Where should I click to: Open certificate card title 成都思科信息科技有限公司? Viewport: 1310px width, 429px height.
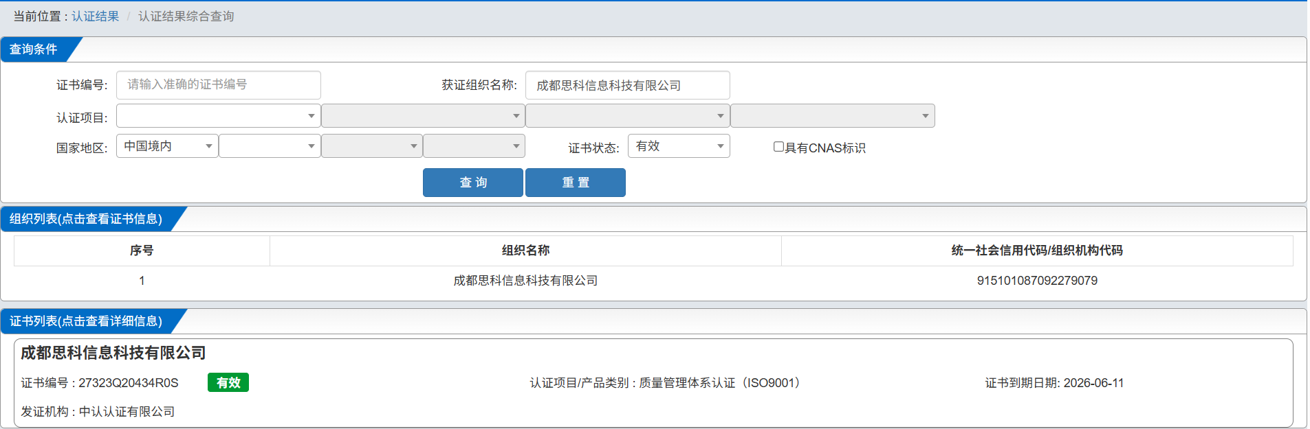pos(113,353)
